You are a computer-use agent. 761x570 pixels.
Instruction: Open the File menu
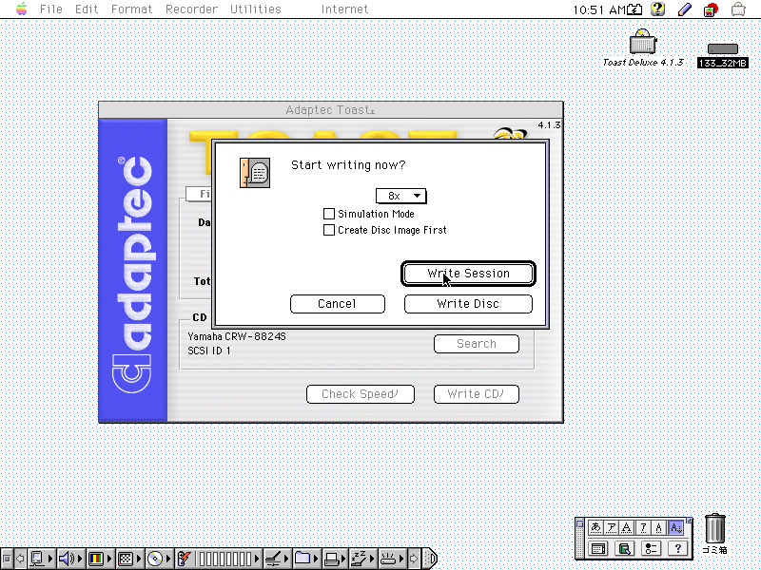51,9
